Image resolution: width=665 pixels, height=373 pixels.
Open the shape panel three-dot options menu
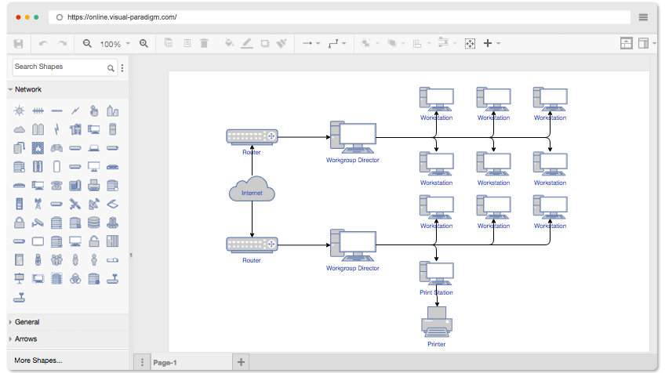pyautogui.click(x=122, y=68)
